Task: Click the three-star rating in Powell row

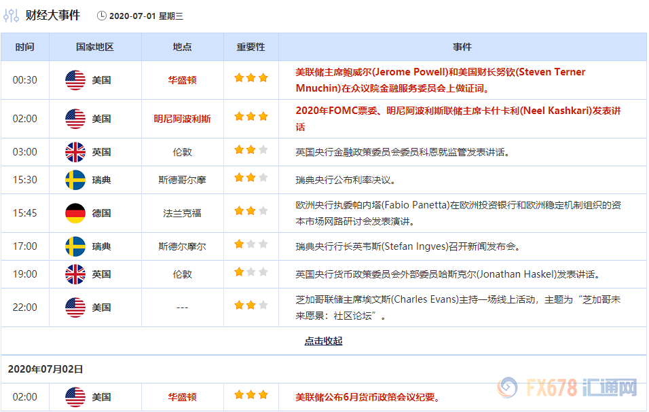Action: (250, 78)
